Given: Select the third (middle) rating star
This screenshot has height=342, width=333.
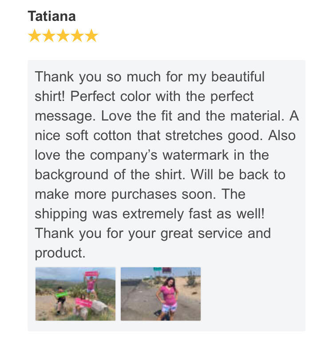Looking at the screenshot, I should click(x=63, y=36).
